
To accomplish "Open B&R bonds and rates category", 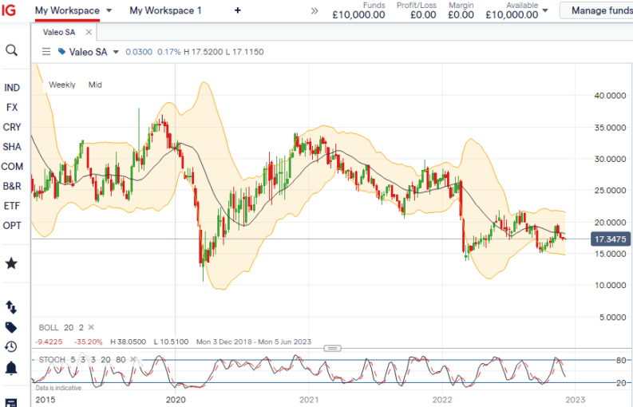I will click(12, 186).
